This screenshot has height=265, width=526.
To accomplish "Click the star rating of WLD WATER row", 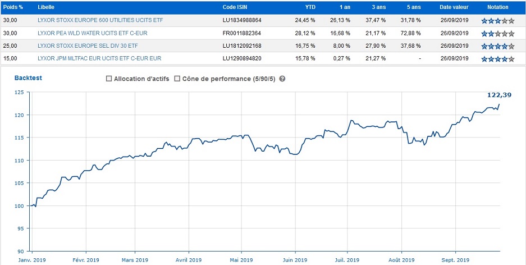I will [x=498, y=34].
